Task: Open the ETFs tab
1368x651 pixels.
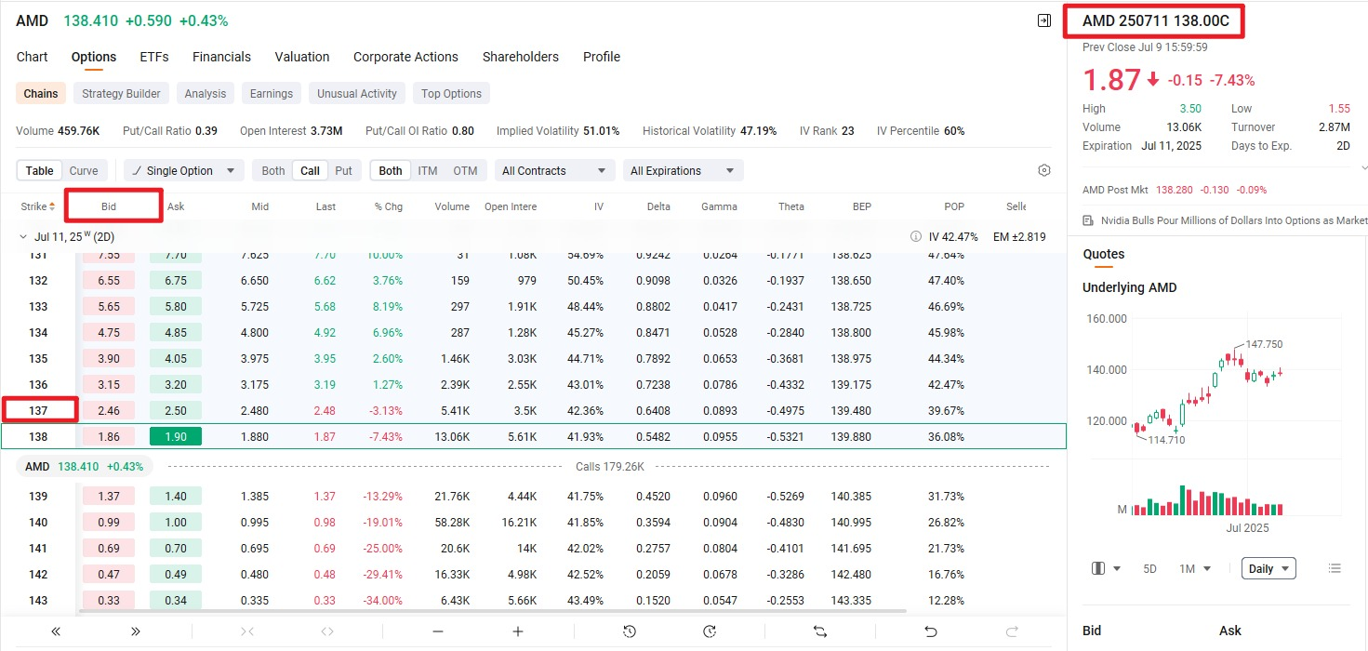Action: coord(154,57)
